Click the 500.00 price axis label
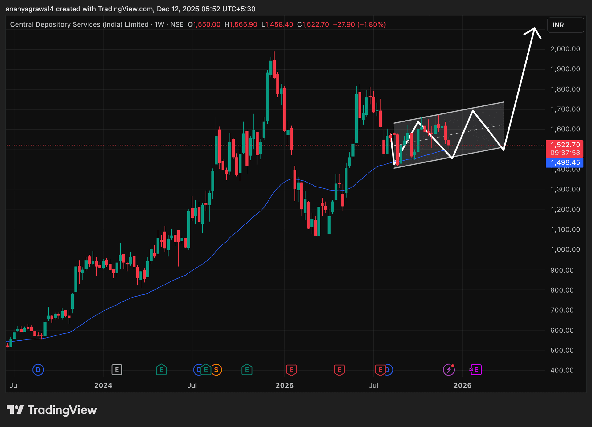592x427 pixels. click(x=562, y=350)
